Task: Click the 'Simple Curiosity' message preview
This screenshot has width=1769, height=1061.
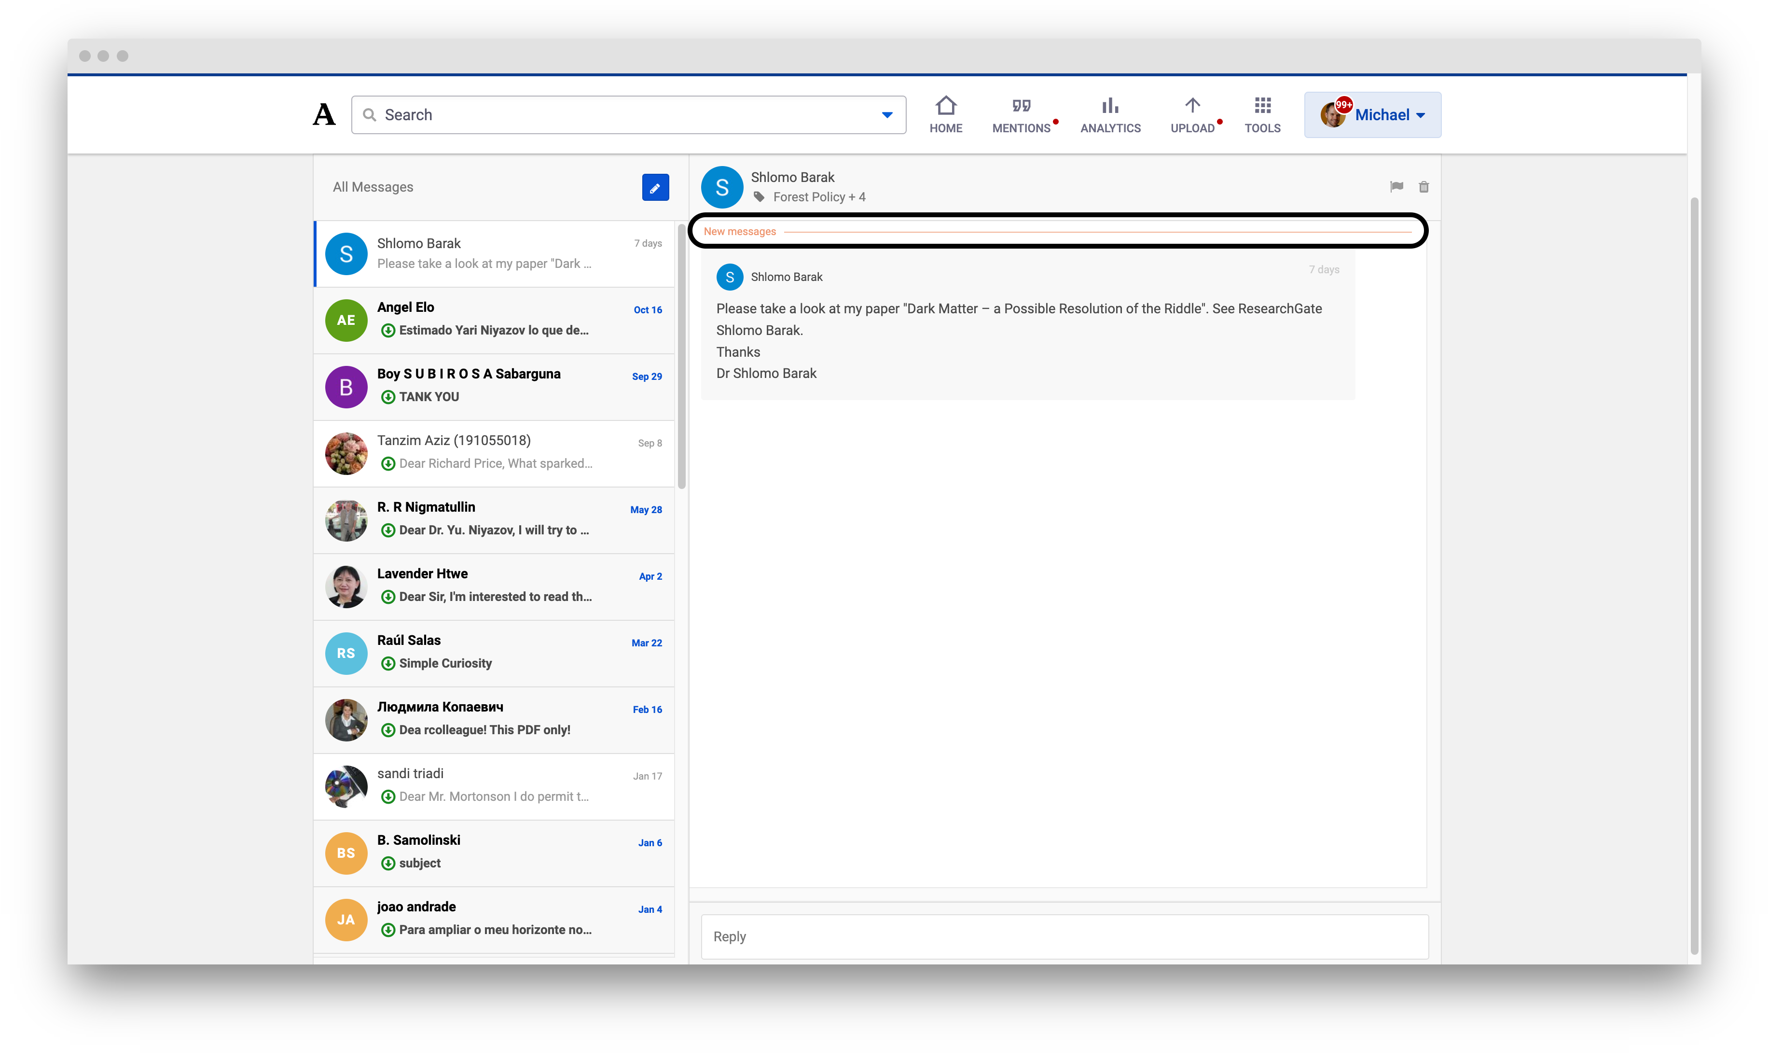Action: point(444,663)
